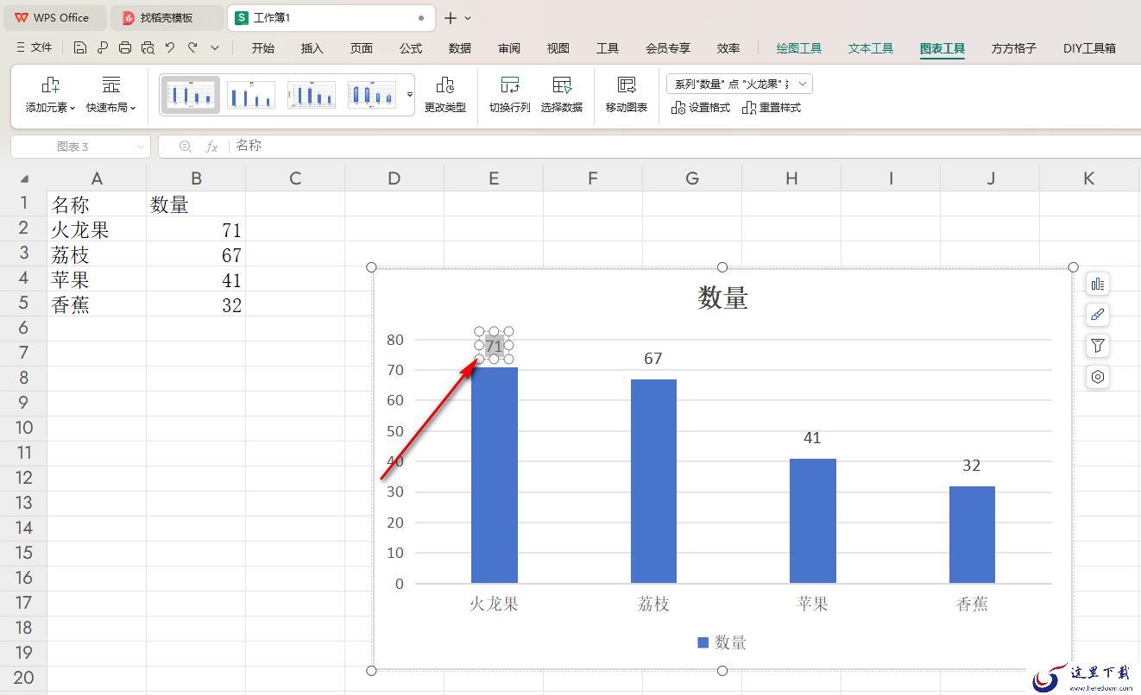Click Reset Style (重置样式) button
The height and width of the screenshot is (695, 1141).
pyautogui.click(x=772, y=108)
